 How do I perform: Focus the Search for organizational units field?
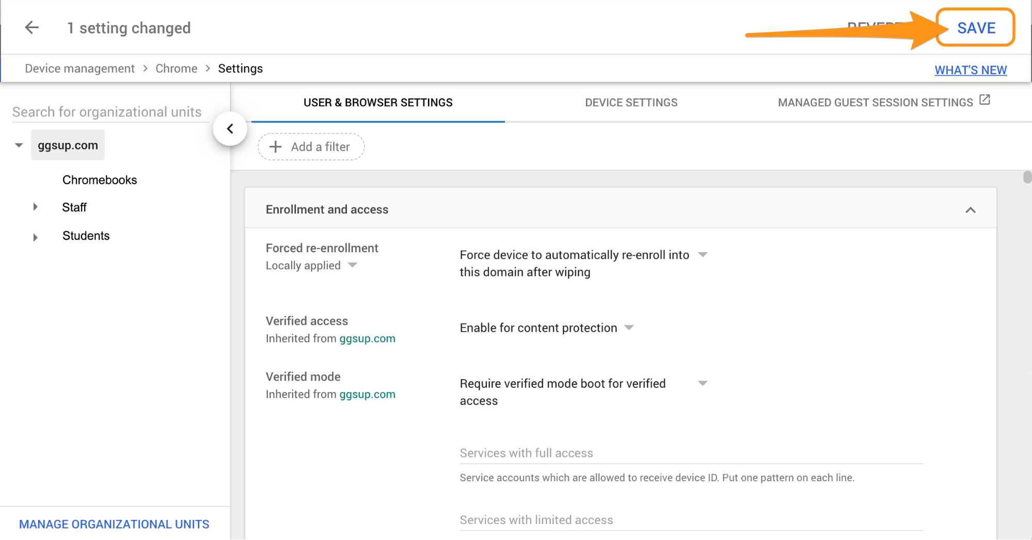[x=110, y=112]
